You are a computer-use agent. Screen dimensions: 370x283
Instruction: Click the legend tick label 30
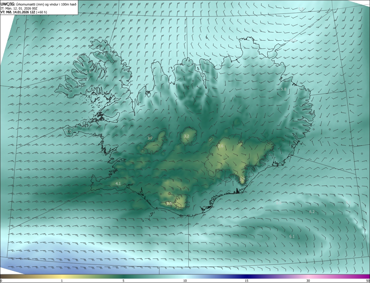point(308,281)
